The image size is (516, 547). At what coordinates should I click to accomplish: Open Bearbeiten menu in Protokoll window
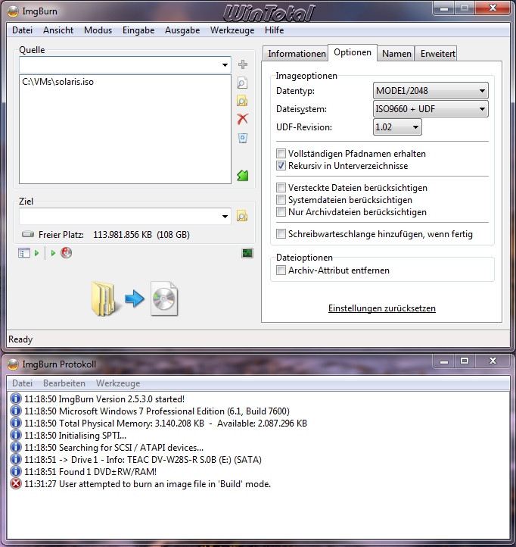tap(64, 383)
